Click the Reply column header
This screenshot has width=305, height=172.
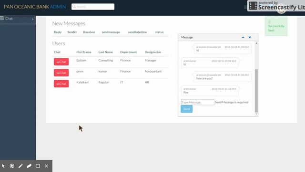coord(58,32)
